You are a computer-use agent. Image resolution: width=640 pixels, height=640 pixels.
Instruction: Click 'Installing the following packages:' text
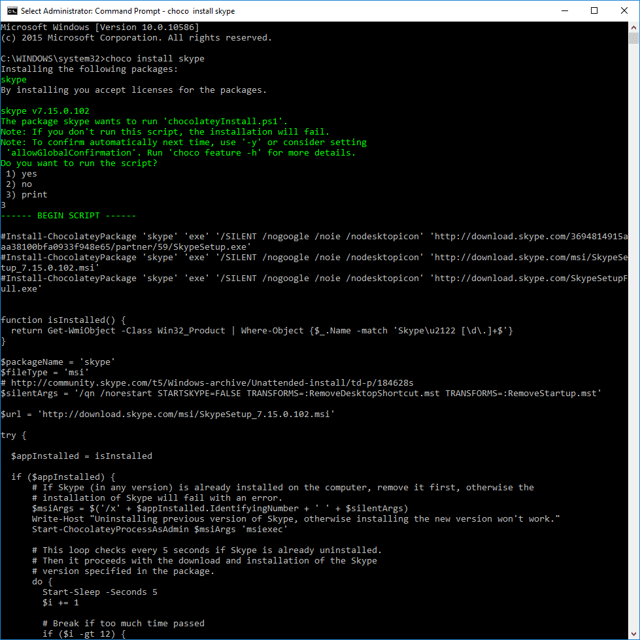(x=90, y=69)
